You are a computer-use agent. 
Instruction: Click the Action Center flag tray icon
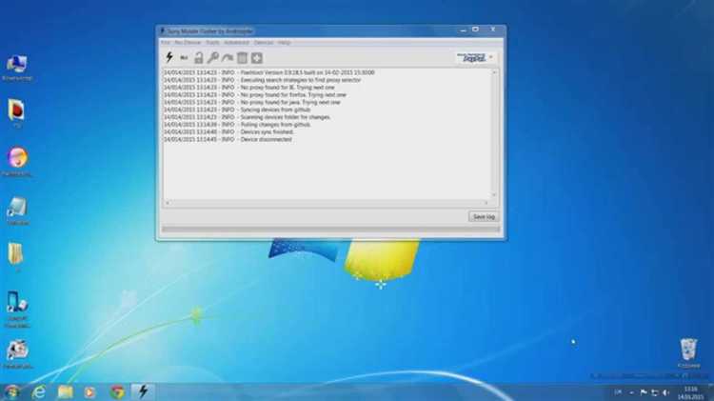(x=644, y=392)
